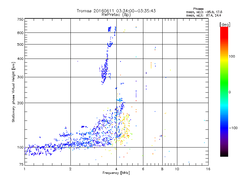Click the "Stationary phase Virtual Height [km]" axis label
245x184 pixels.
pos(13,92)
